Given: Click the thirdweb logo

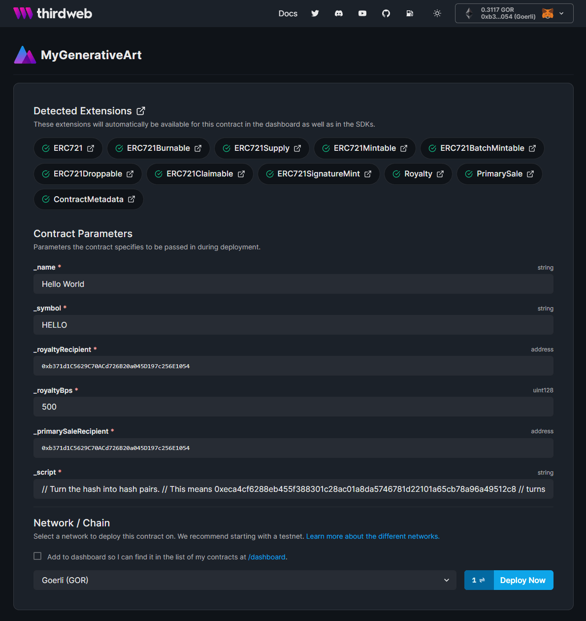Looking at the screenshot, I should 52,13.
